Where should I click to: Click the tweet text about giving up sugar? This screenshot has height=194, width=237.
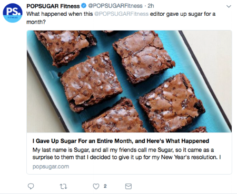point(121,18)
